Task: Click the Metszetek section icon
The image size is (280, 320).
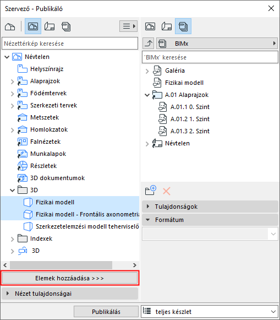Action: tap(23, 117)
